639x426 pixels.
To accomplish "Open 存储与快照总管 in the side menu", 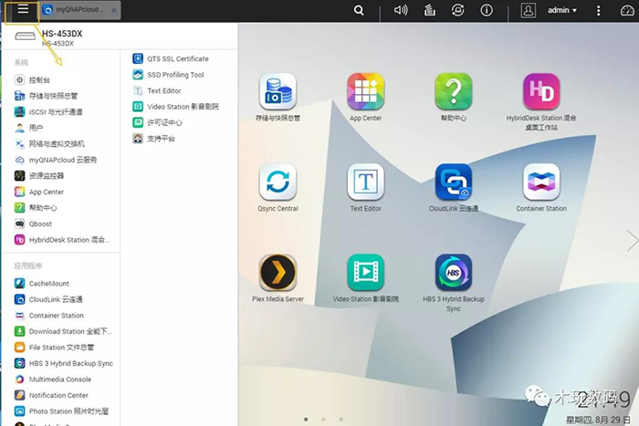I will pyautogui.click(x=46, y=96).
